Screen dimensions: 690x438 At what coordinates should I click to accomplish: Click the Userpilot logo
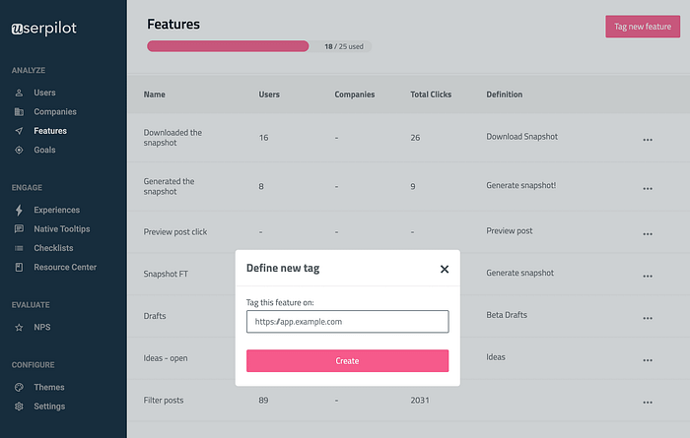click(56, 29)
